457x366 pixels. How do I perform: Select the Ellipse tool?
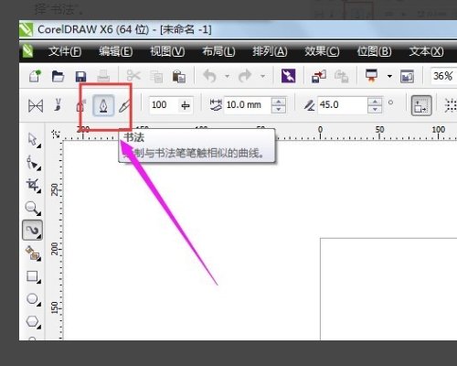coord(33,299)
